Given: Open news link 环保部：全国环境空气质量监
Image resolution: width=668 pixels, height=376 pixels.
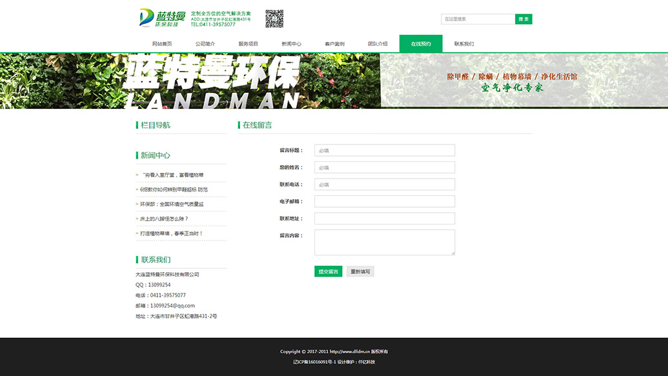Looking at the screenshot, I should click(x=172, y=204).
